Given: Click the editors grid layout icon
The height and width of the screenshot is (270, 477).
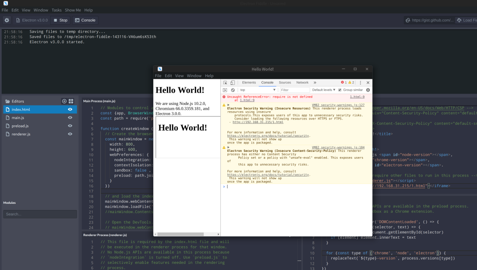Looking at the screenshot, I should 71,101.
